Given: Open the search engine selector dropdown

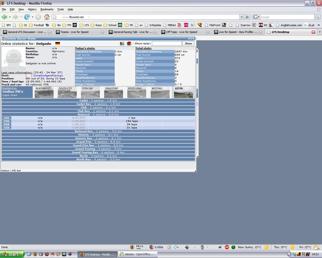Looking at the screenshot, I should [256, 17].
